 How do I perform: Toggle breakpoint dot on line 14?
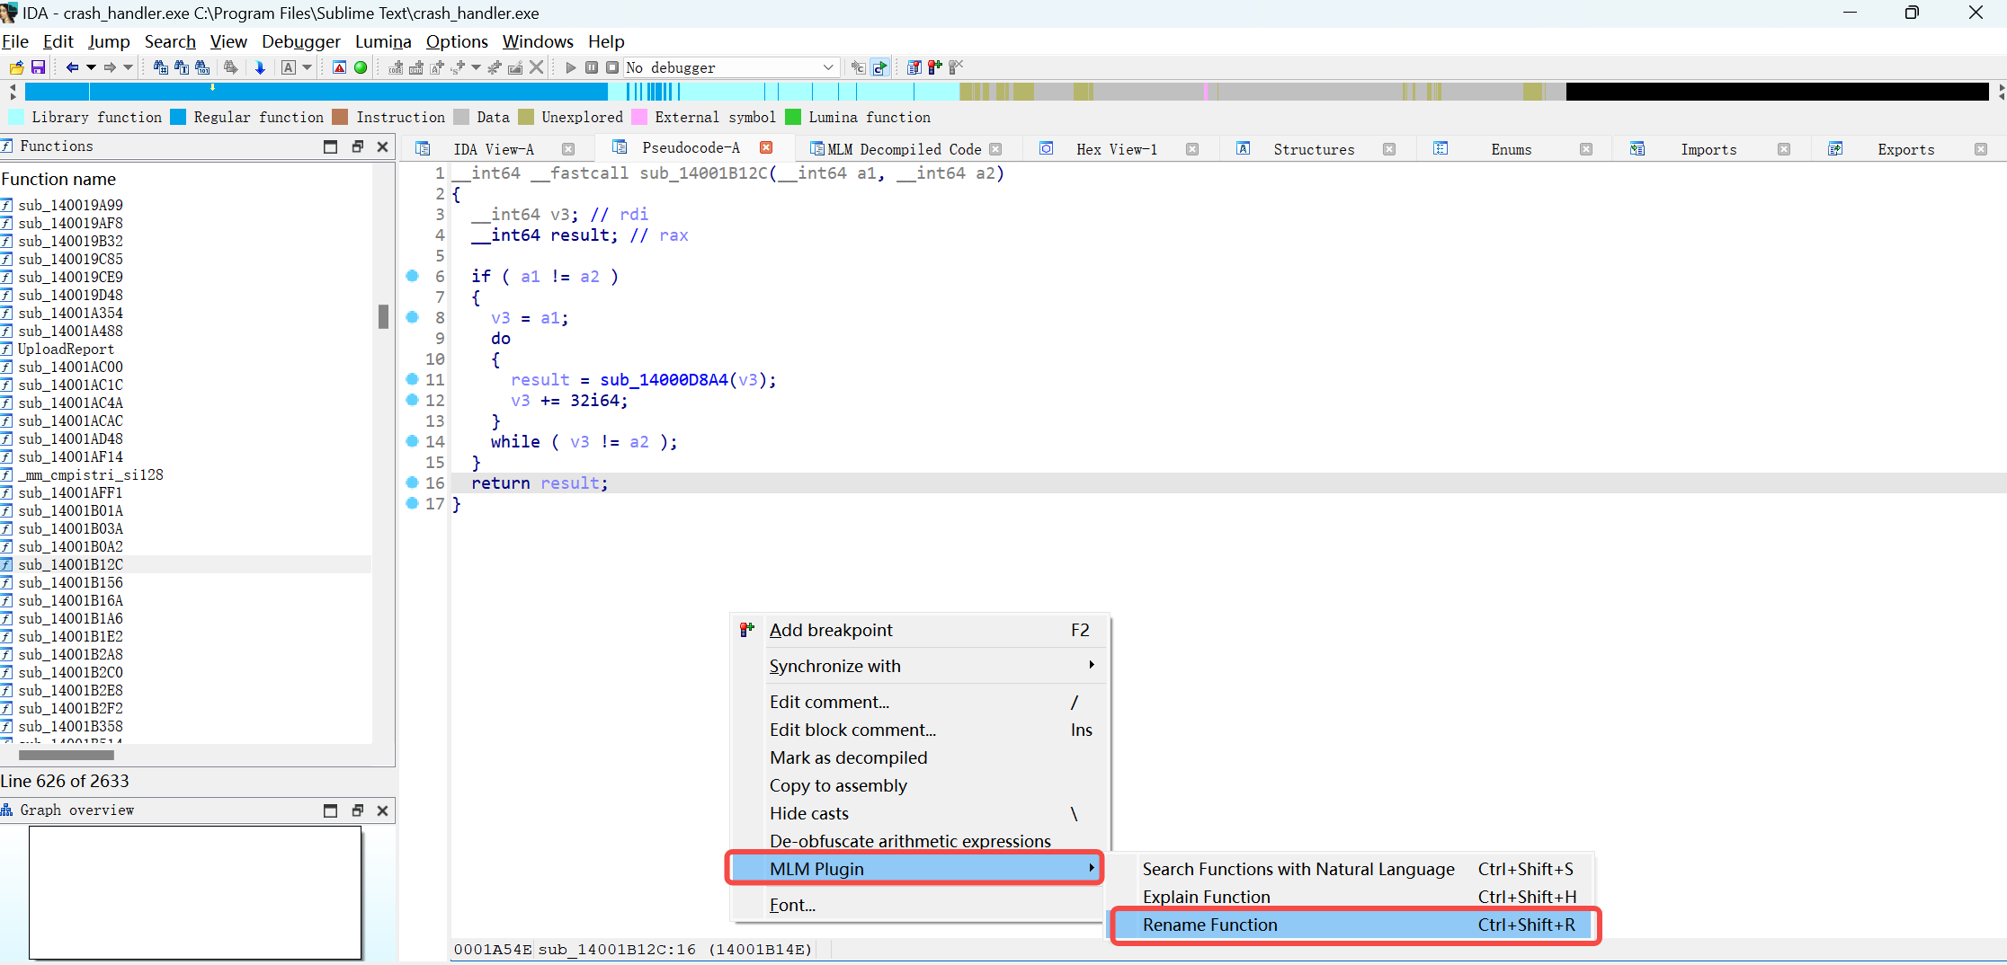pyautogui.click(x=413, y=441)
